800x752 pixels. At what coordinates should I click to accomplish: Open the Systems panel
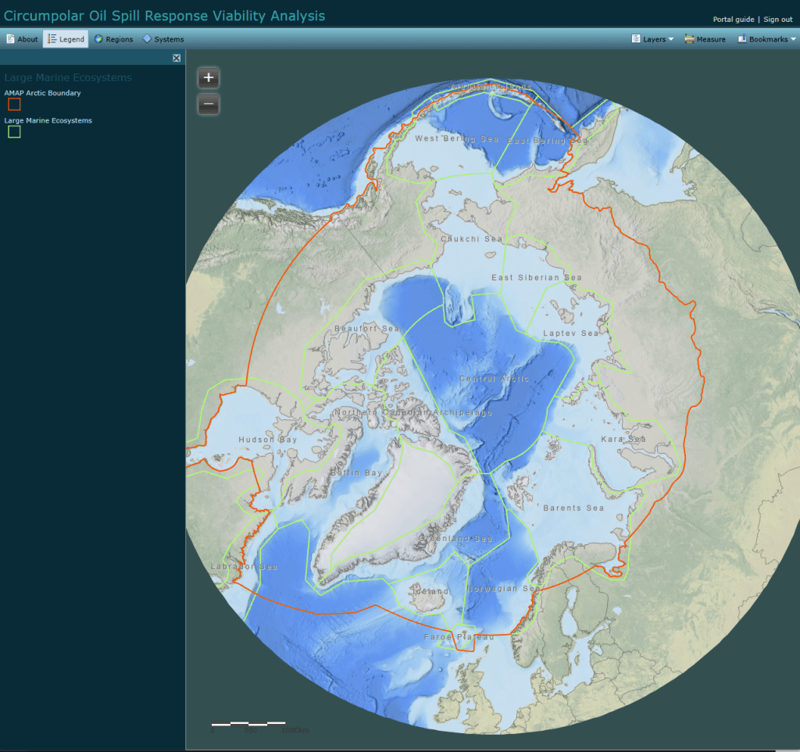point(163,39)
